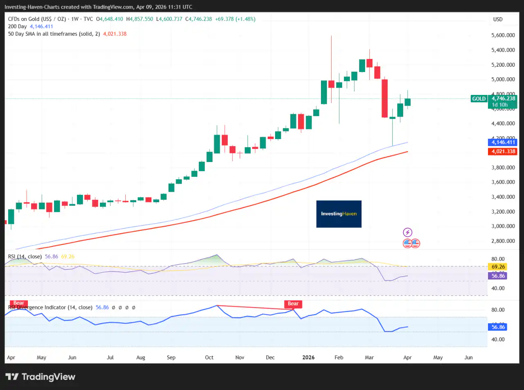Click the green GOLD symbol tag
The image size is (524, 390).
click(479, 99)
